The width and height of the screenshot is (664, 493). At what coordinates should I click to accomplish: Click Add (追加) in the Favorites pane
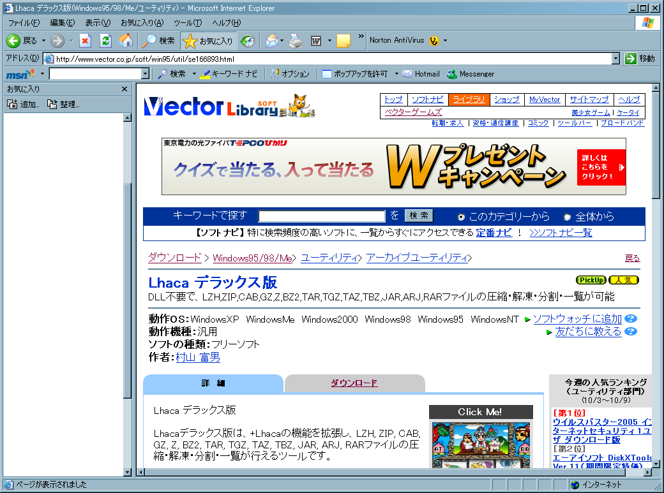tap(23, 104)
